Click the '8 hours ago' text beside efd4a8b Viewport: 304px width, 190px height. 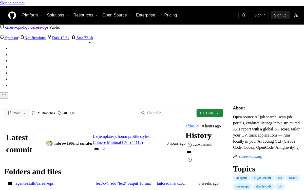211,126
